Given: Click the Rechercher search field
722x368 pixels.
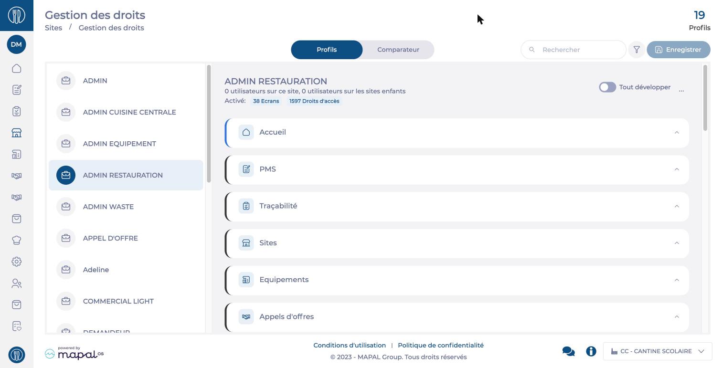Looking at the screenshot, I should pyautogui.click(x=573, y=50).
